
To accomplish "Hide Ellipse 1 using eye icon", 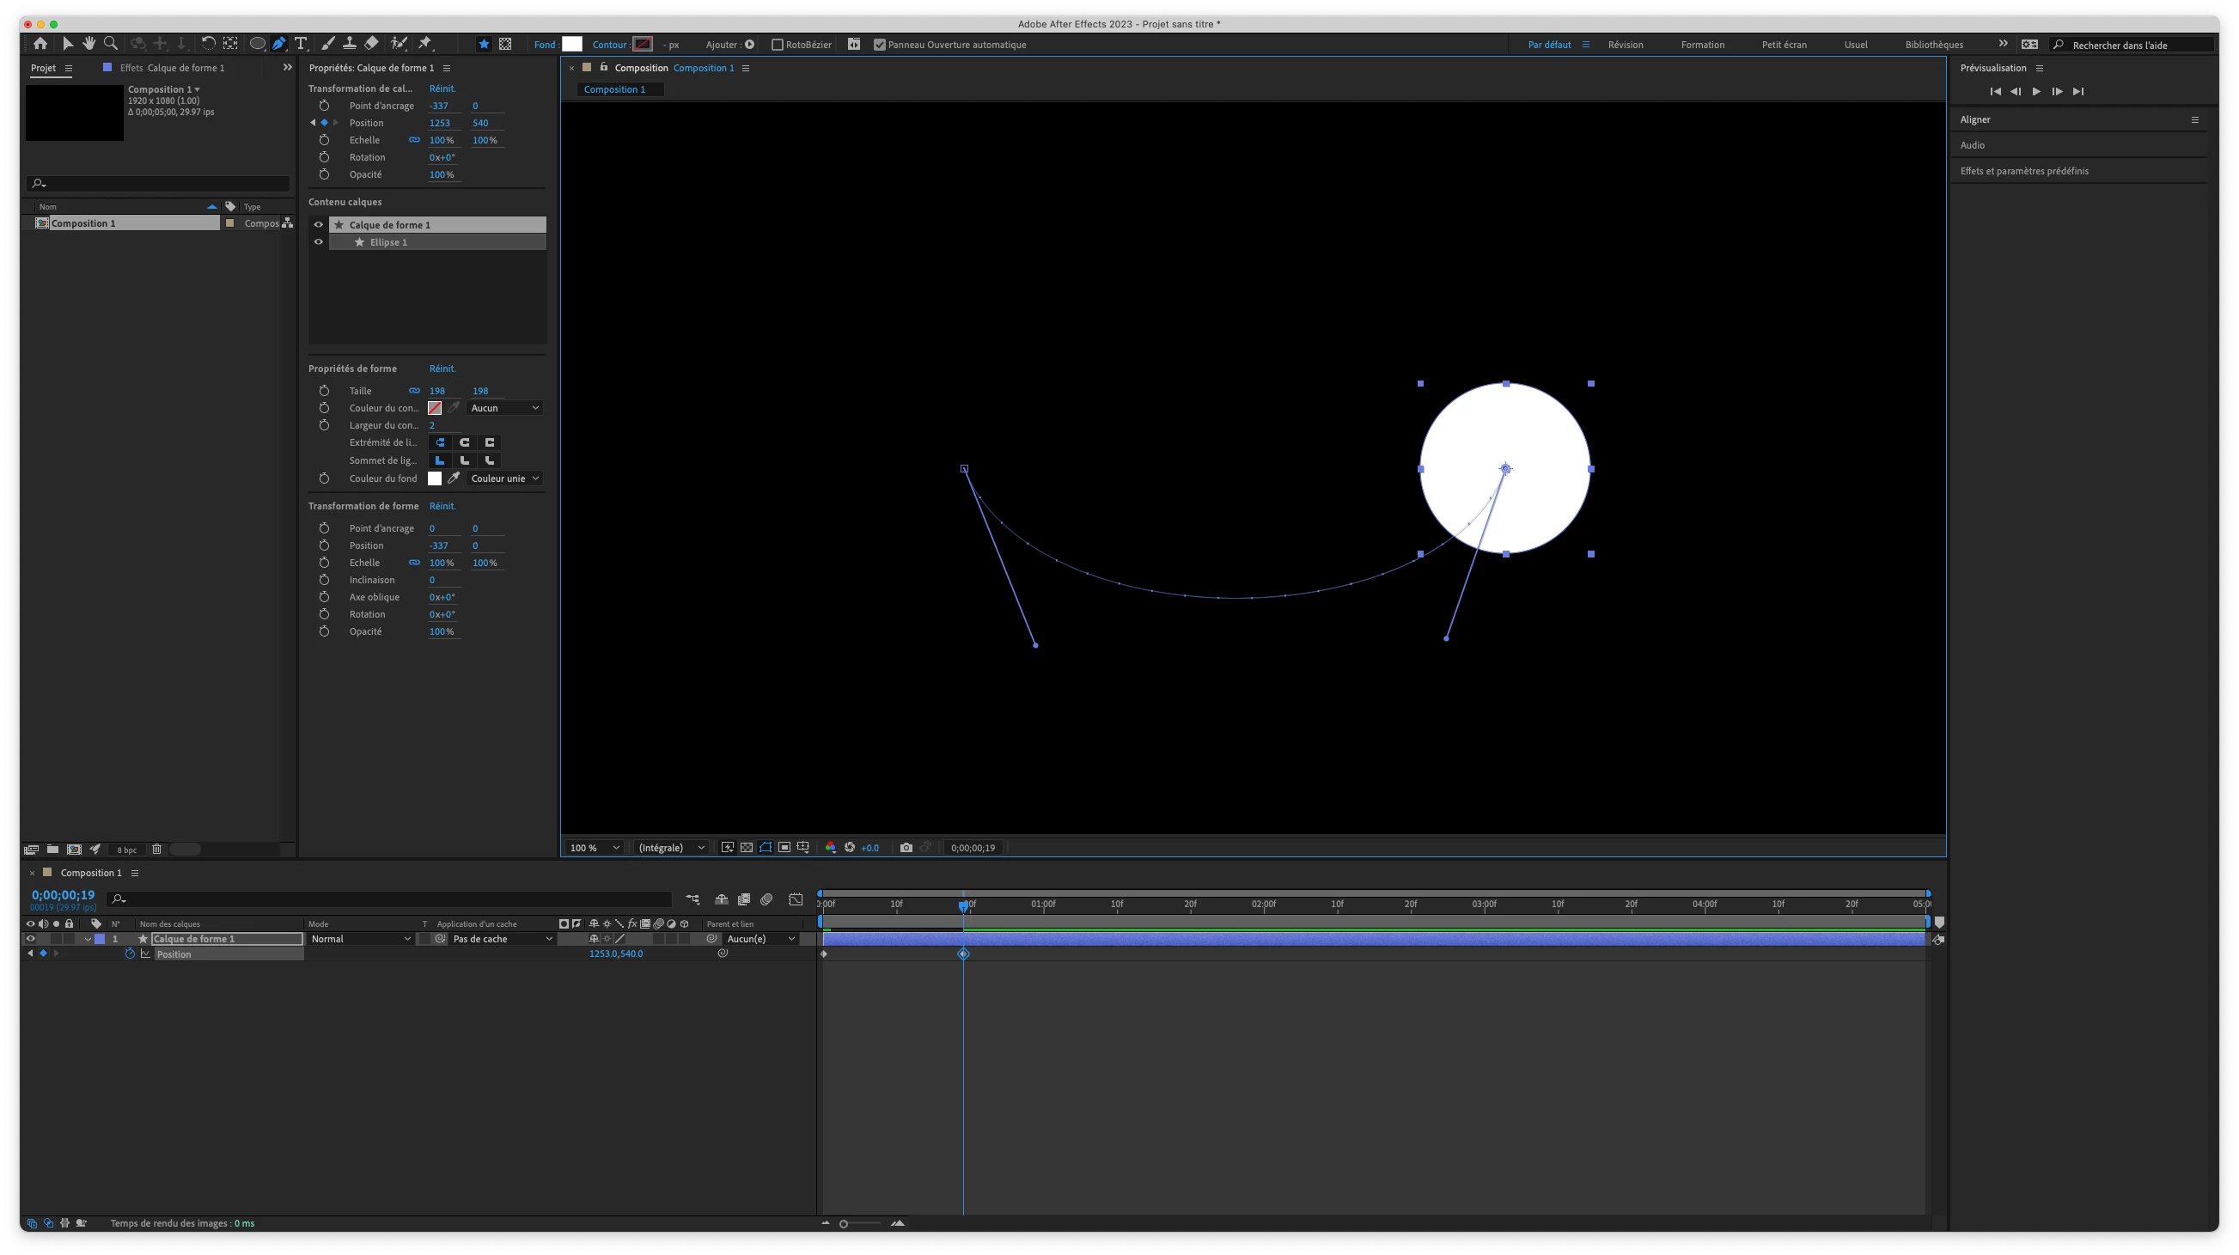I will click(318, 242).
